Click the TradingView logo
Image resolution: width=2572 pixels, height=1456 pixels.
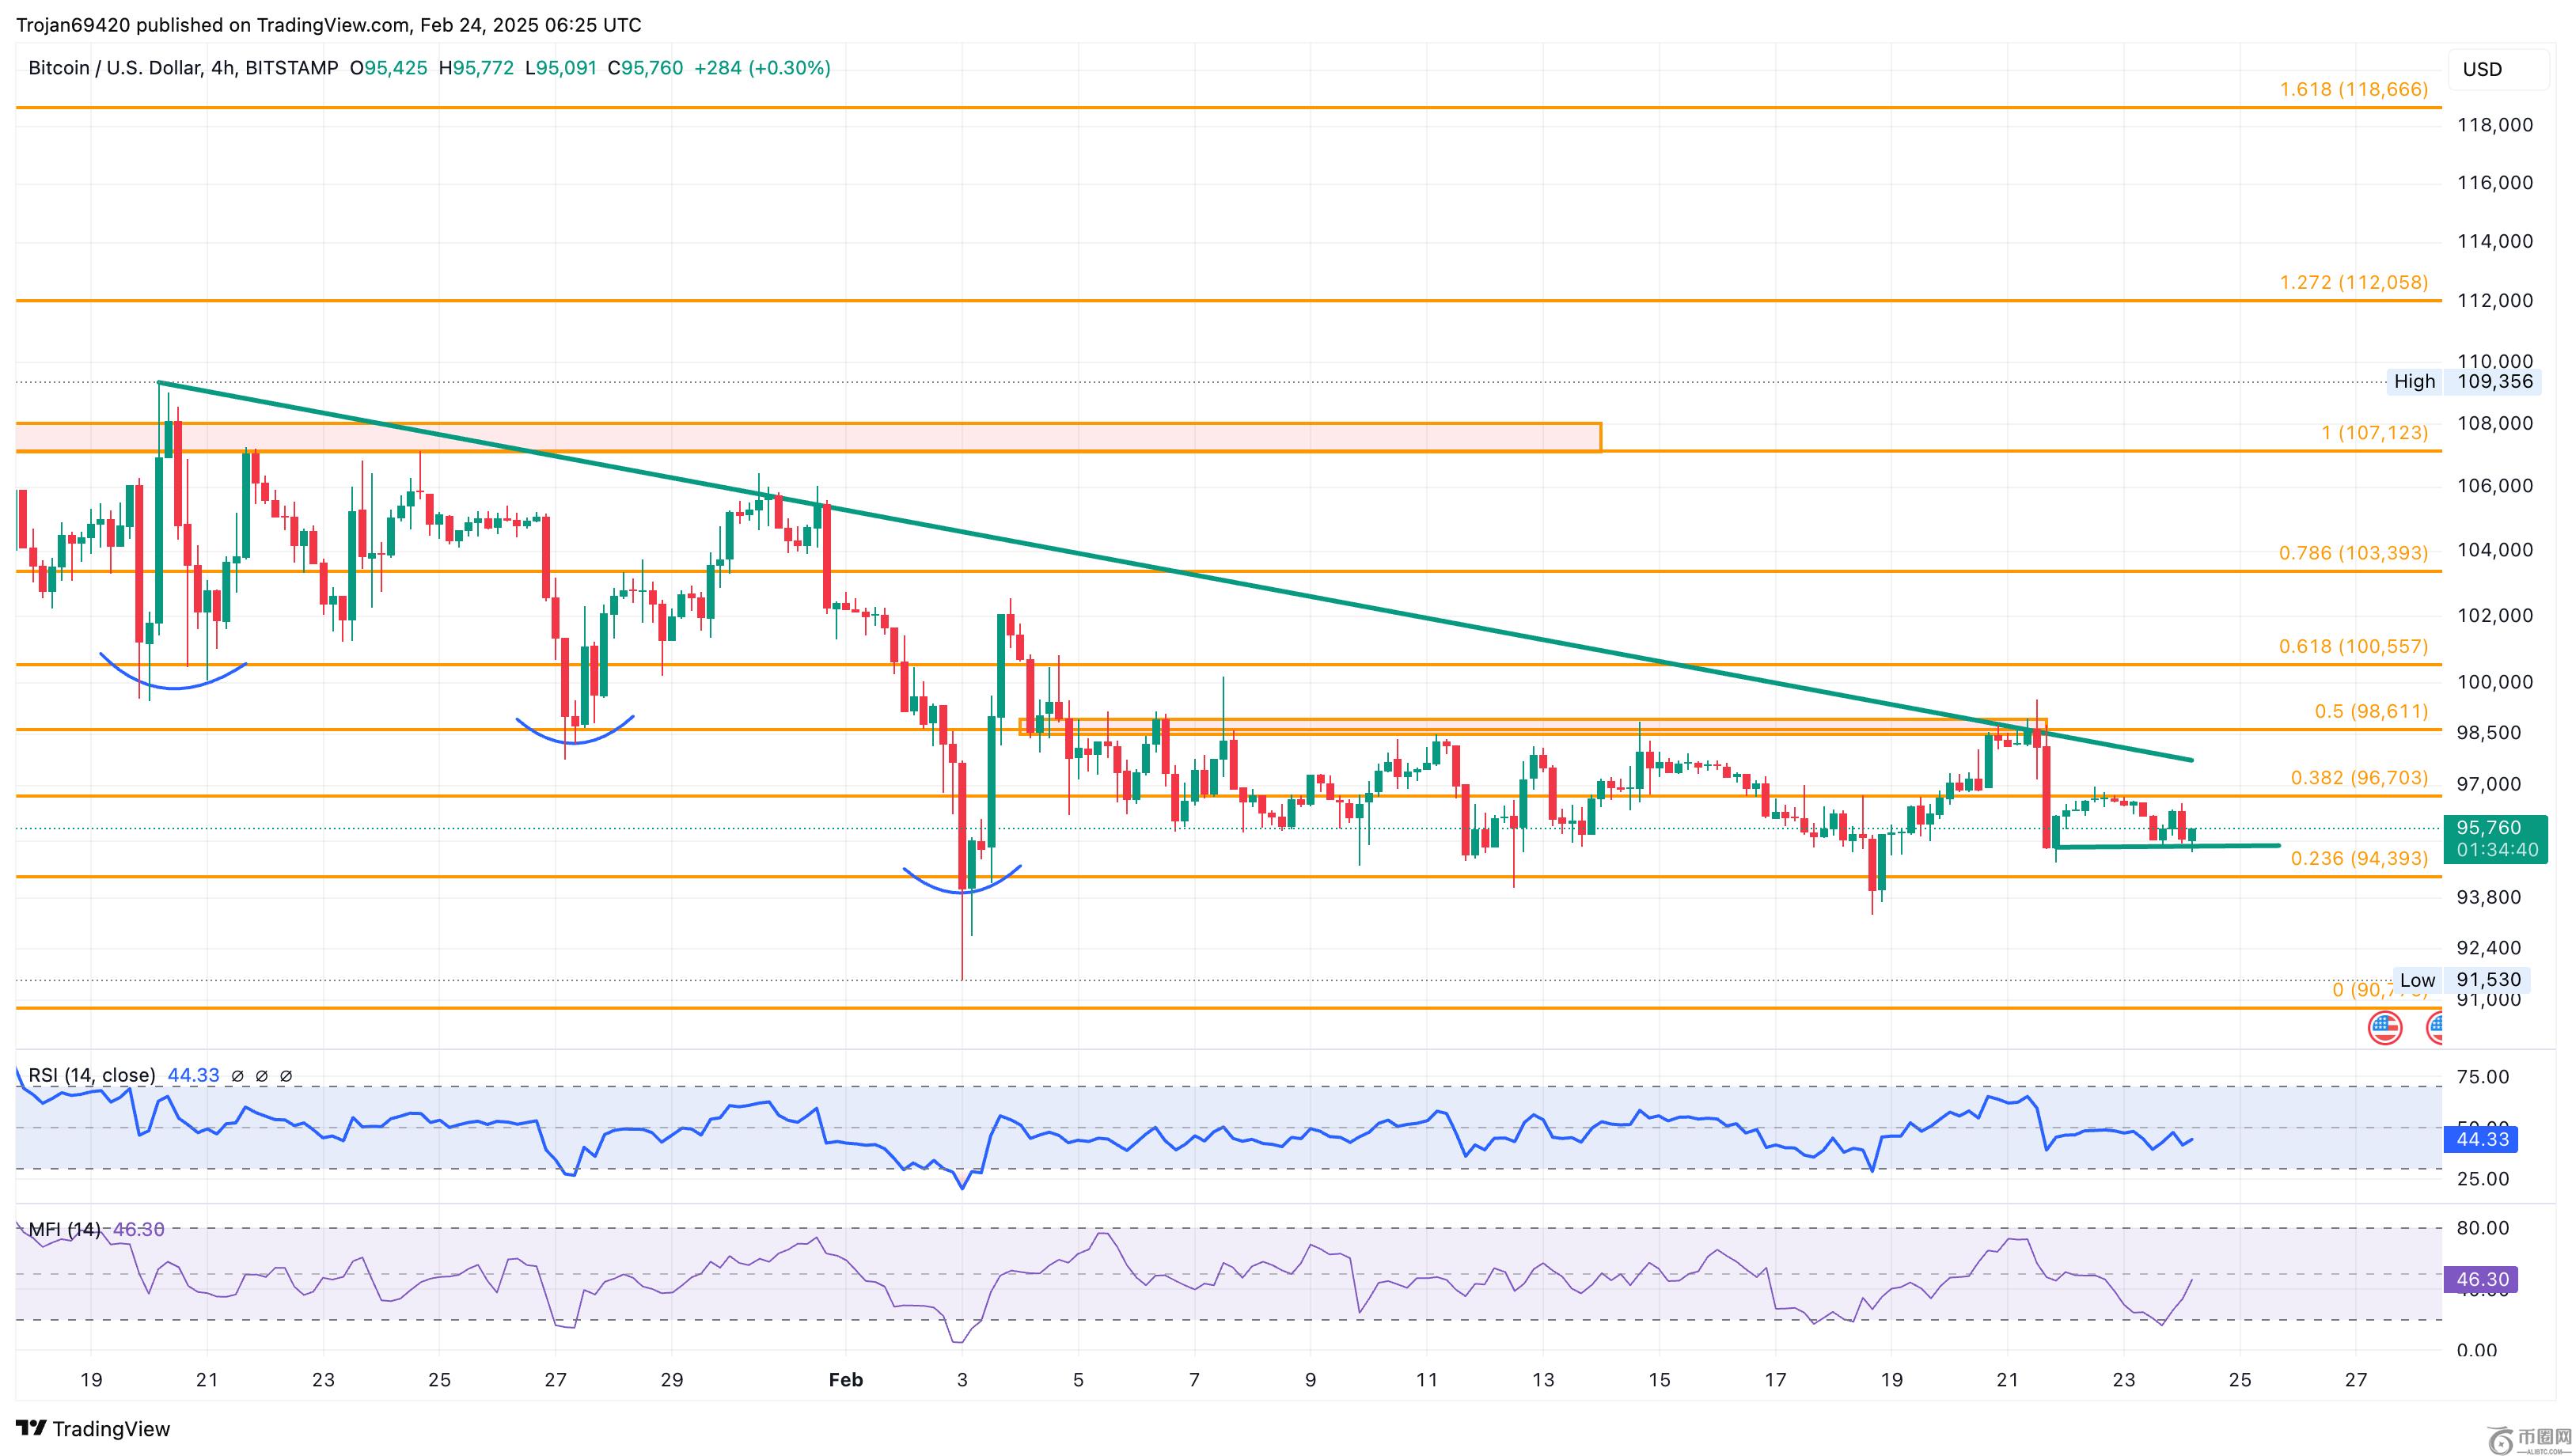tap(94, 1428)
